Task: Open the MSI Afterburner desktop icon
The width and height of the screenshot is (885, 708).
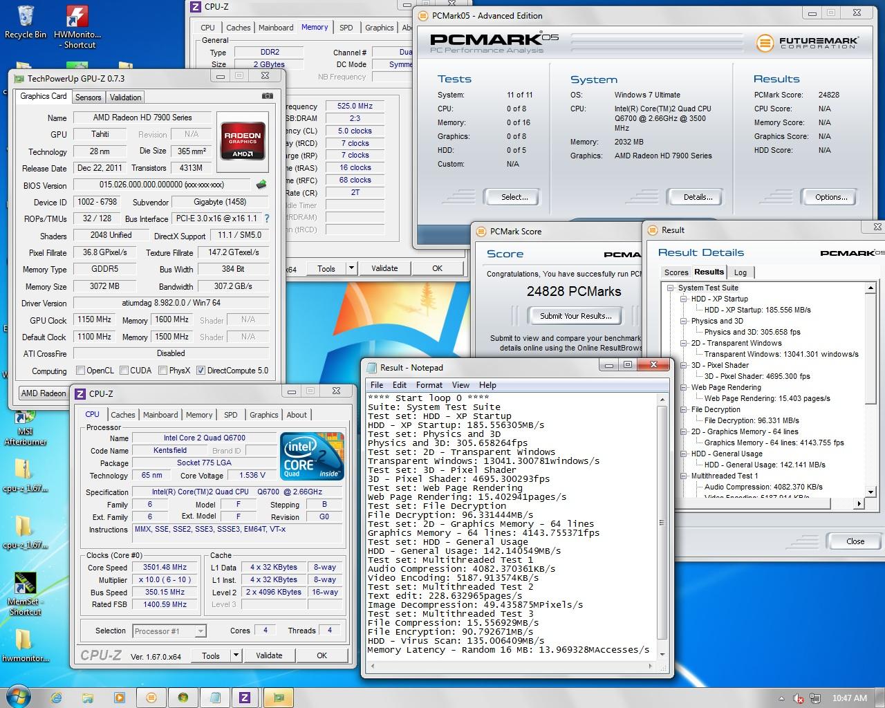Action: pyautogui.click(x=25, y=427)
